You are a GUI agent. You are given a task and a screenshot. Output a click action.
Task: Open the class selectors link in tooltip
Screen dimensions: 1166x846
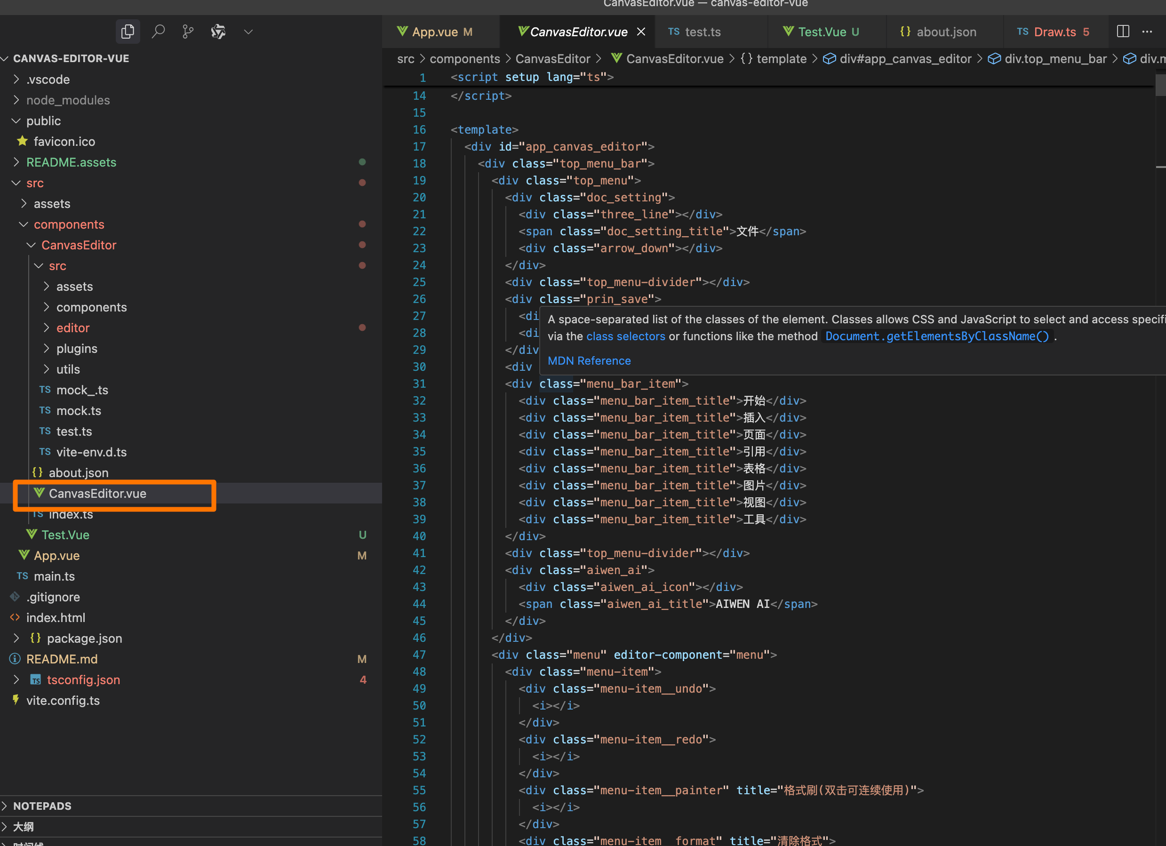(x=626, y=336)
